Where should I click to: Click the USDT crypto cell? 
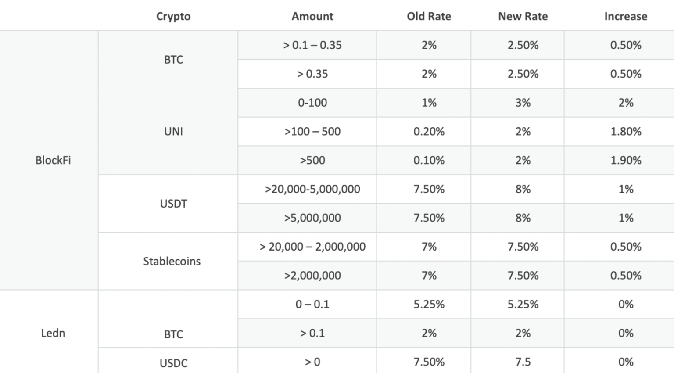[173, 204]
